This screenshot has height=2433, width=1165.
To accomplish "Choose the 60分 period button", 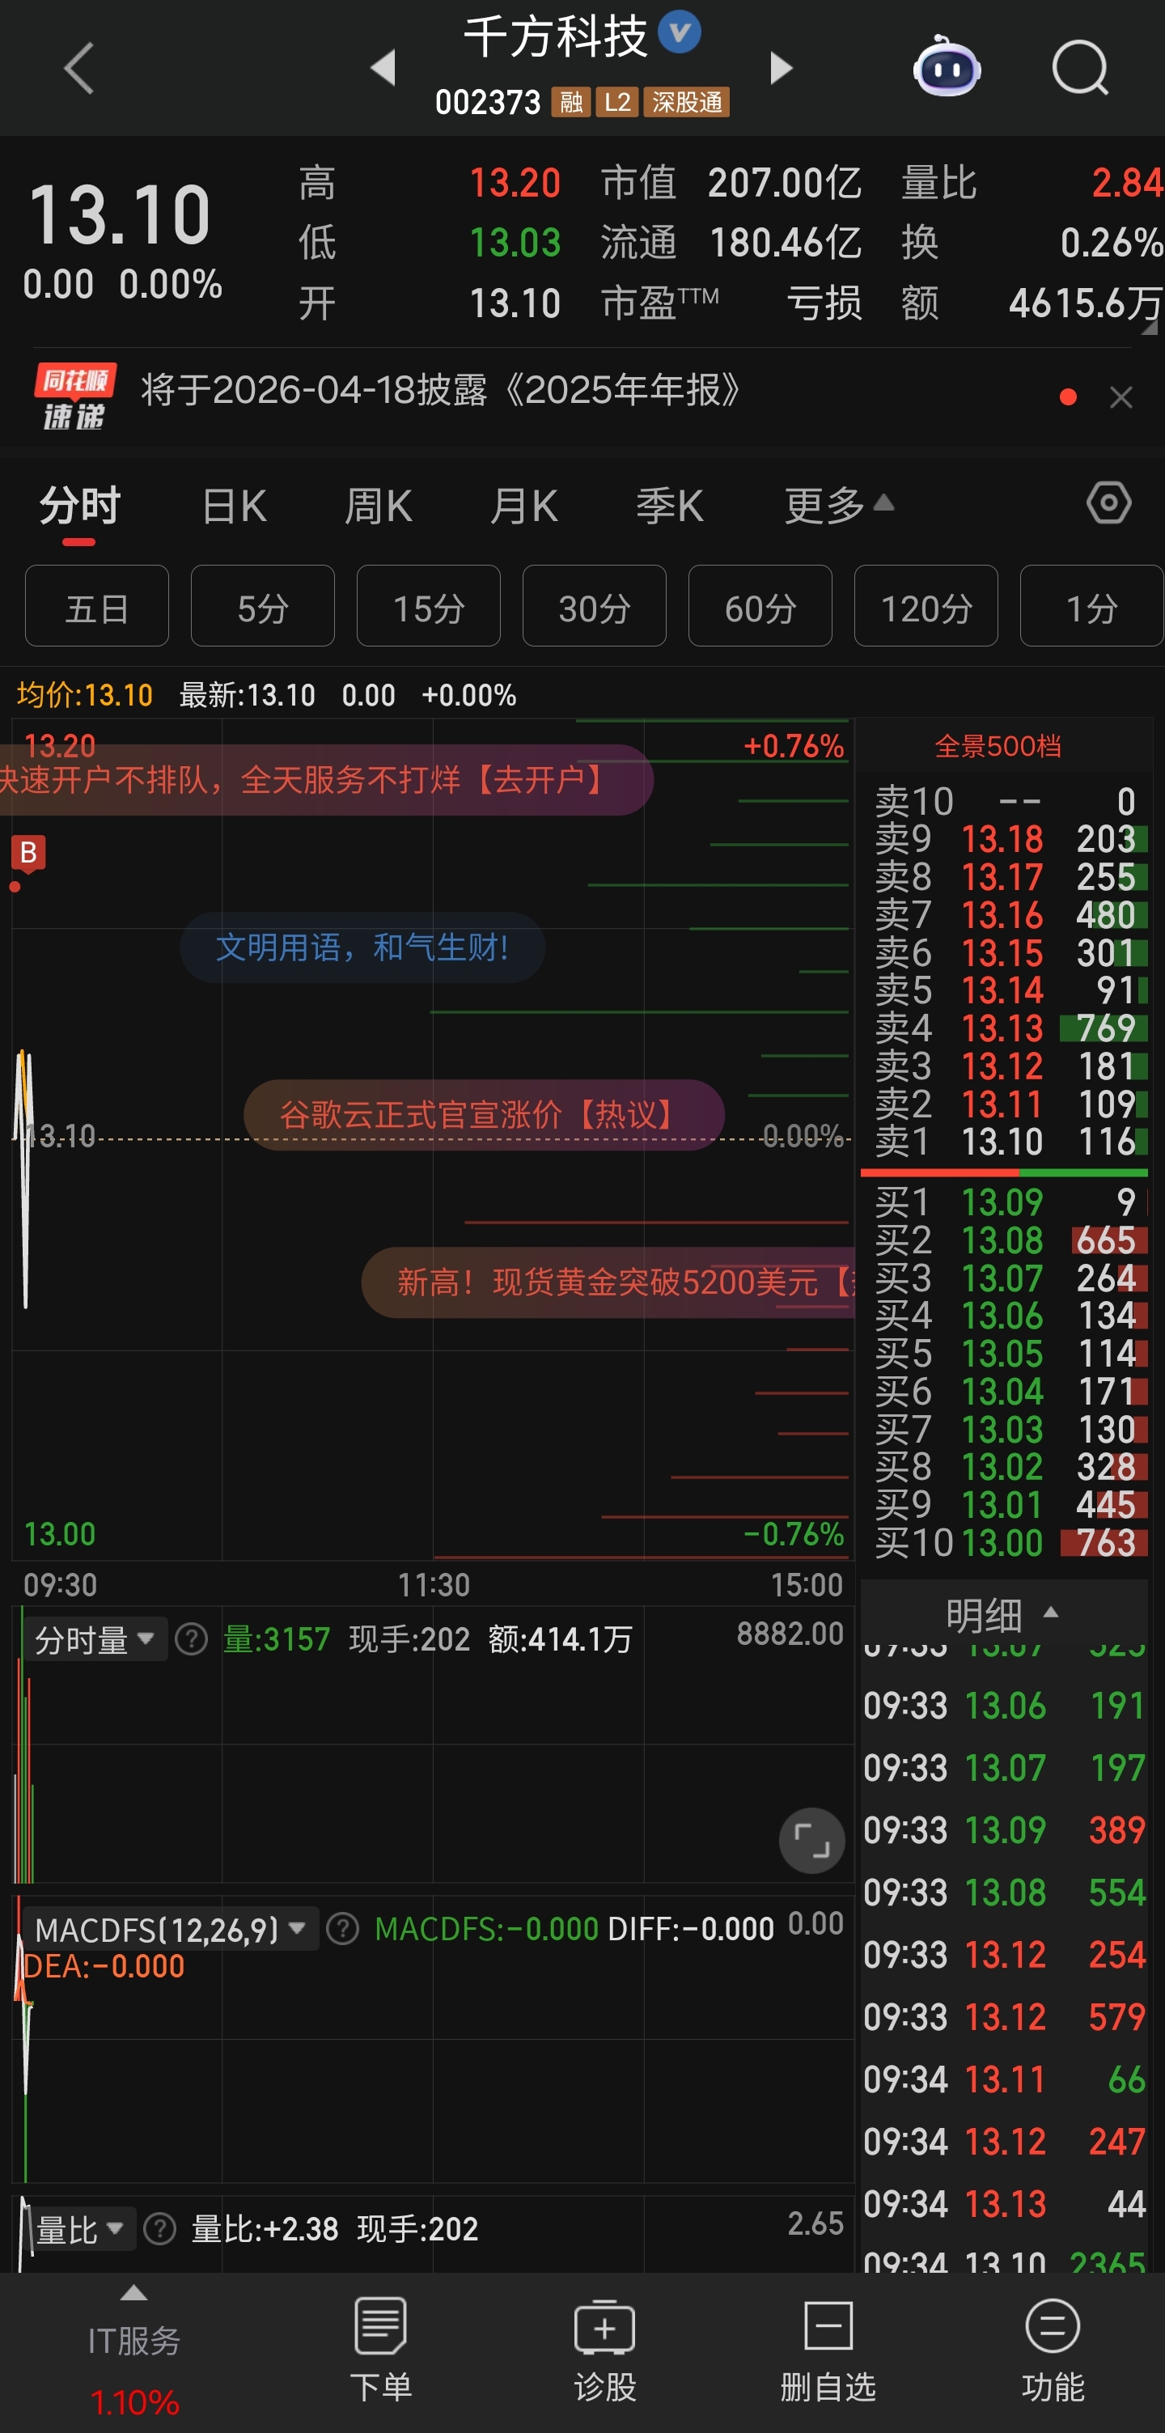I will tap(760, 606).
